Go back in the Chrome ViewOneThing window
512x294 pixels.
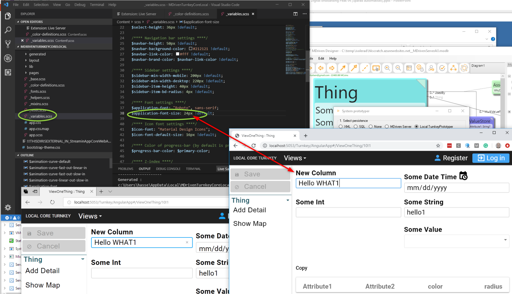pos(236,145)
